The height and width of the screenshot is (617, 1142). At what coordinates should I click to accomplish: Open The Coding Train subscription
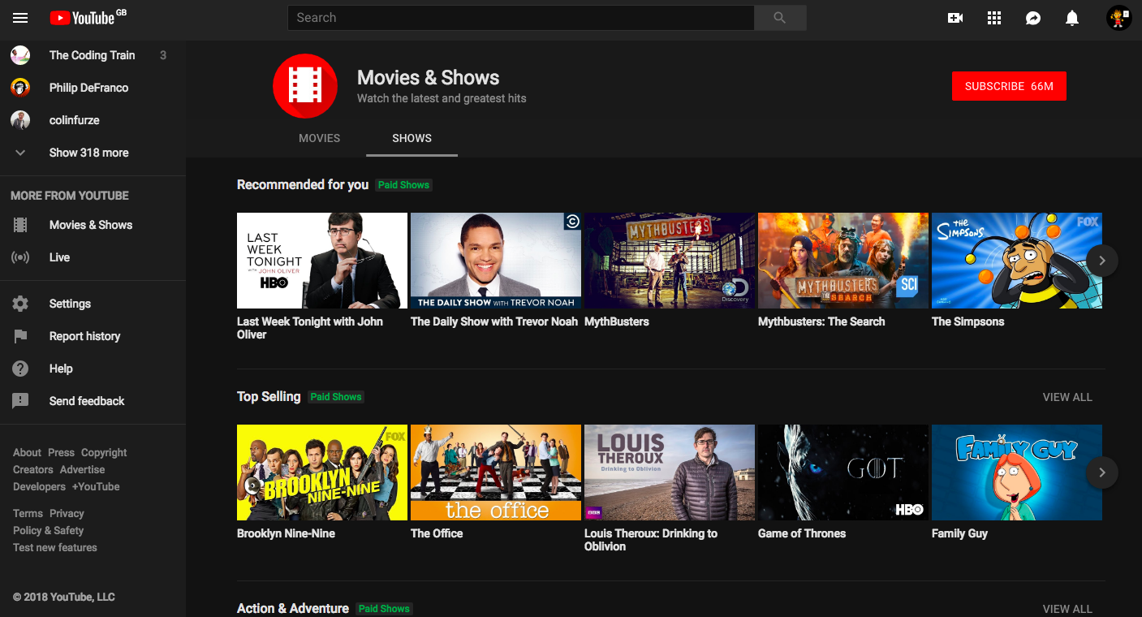(92, 55)
